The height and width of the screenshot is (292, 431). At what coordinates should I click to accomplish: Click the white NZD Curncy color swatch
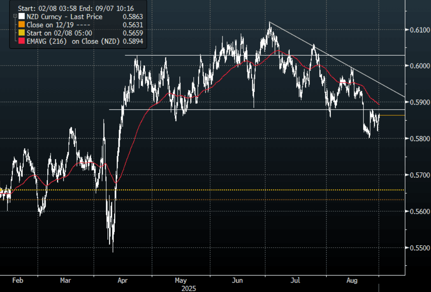[21, 17]
